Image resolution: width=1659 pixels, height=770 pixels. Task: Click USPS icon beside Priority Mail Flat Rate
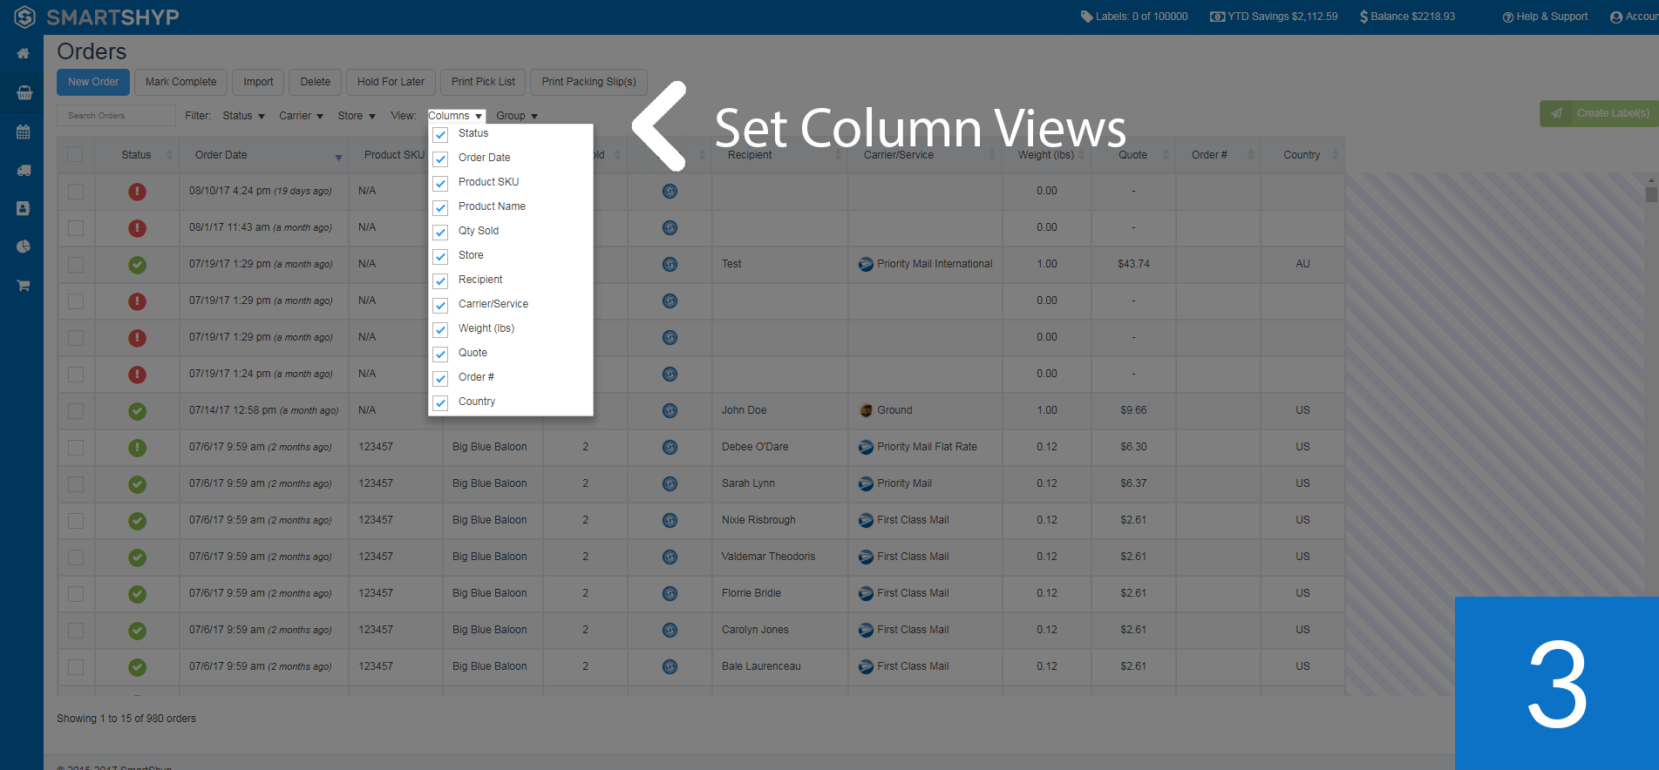[x=866, y=448]
